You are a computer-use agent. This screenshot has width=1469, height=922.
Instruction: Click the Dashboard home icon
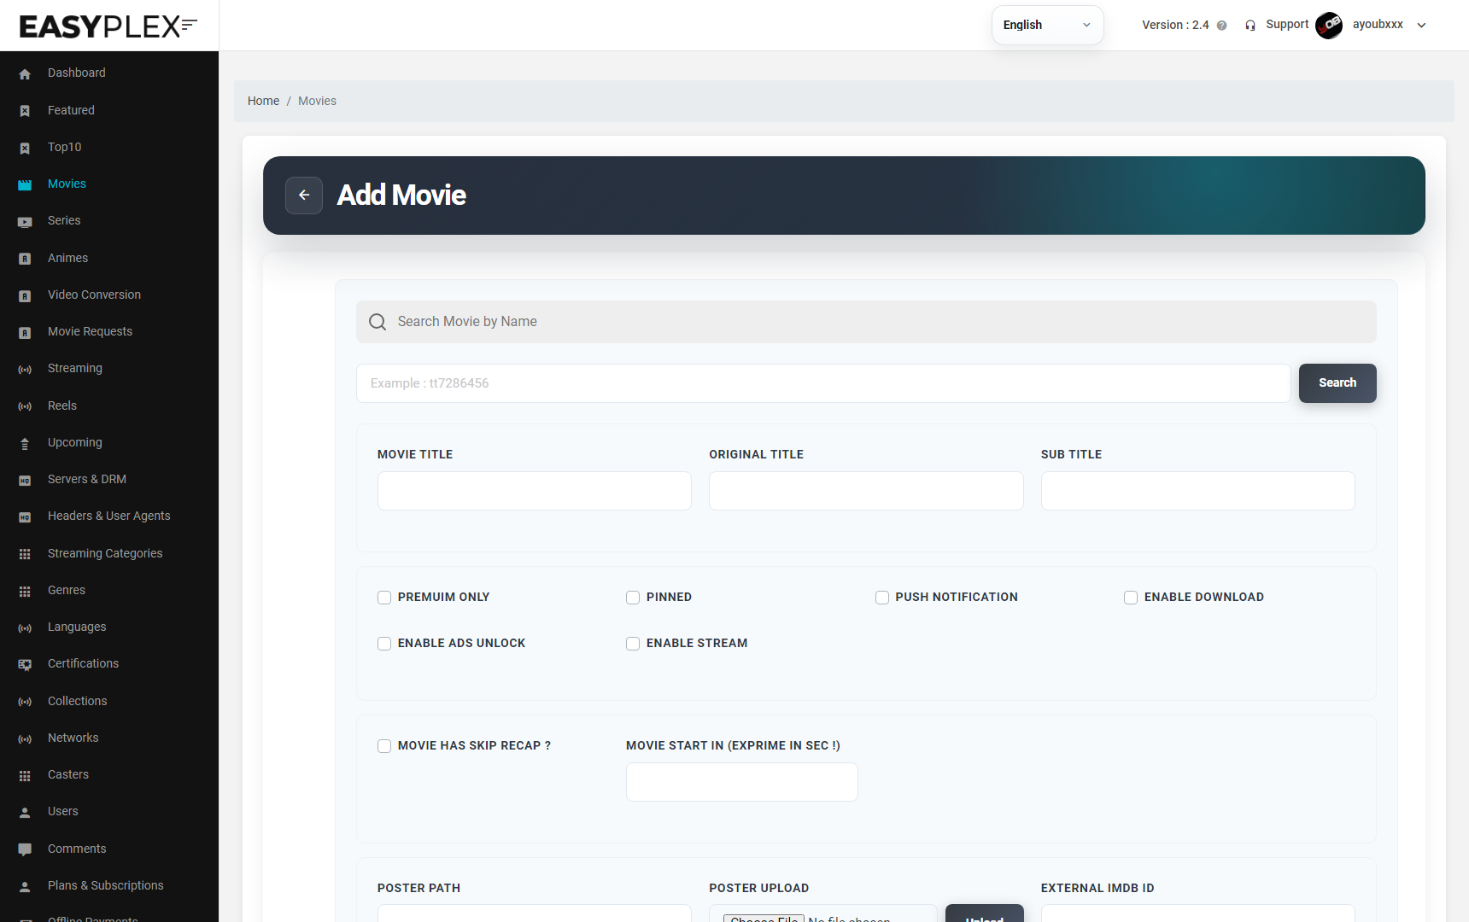(25, 74)
